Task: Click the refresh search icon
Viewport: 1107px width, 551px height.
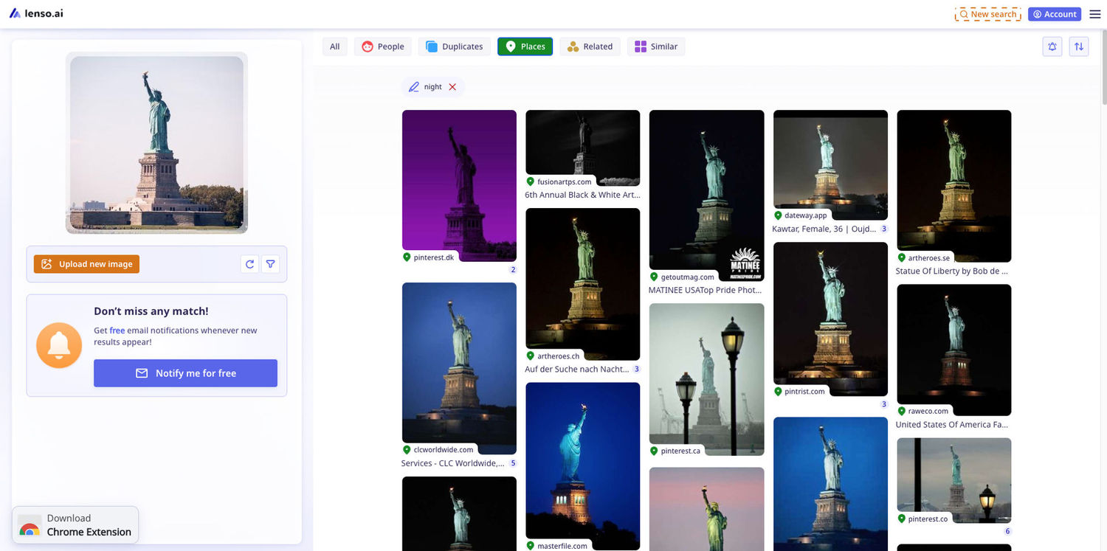Action: point(249,264)
